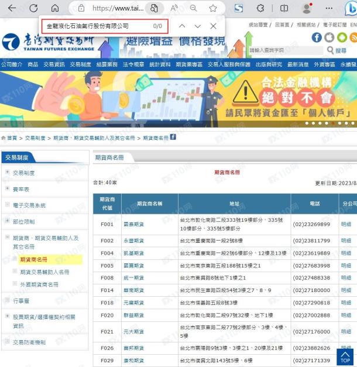Click the find-on-page search text field

point(105,26)
